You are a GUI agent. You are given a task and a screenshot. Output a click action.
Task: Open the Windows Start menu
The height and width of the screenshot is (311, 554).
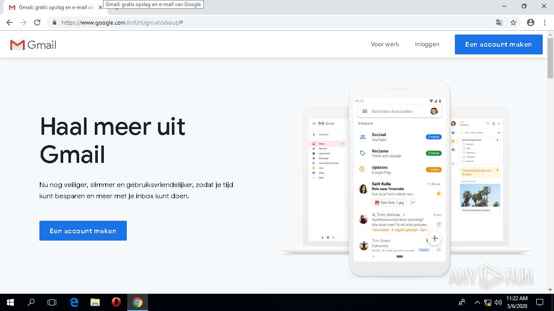(x=10, y=302)
